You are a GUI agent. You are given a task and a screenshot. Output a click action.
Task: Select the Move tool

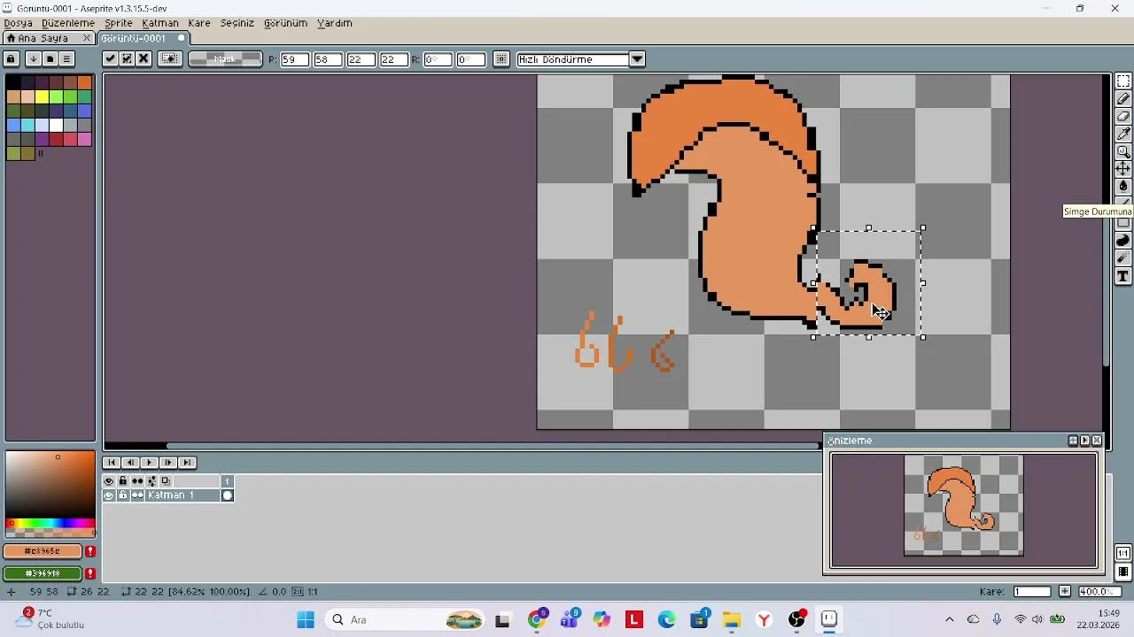(1123, 168)
